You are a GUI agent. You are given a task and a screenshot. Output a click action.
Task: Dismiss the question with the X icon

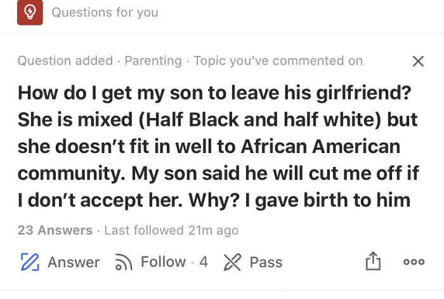[x=417, y=61]
